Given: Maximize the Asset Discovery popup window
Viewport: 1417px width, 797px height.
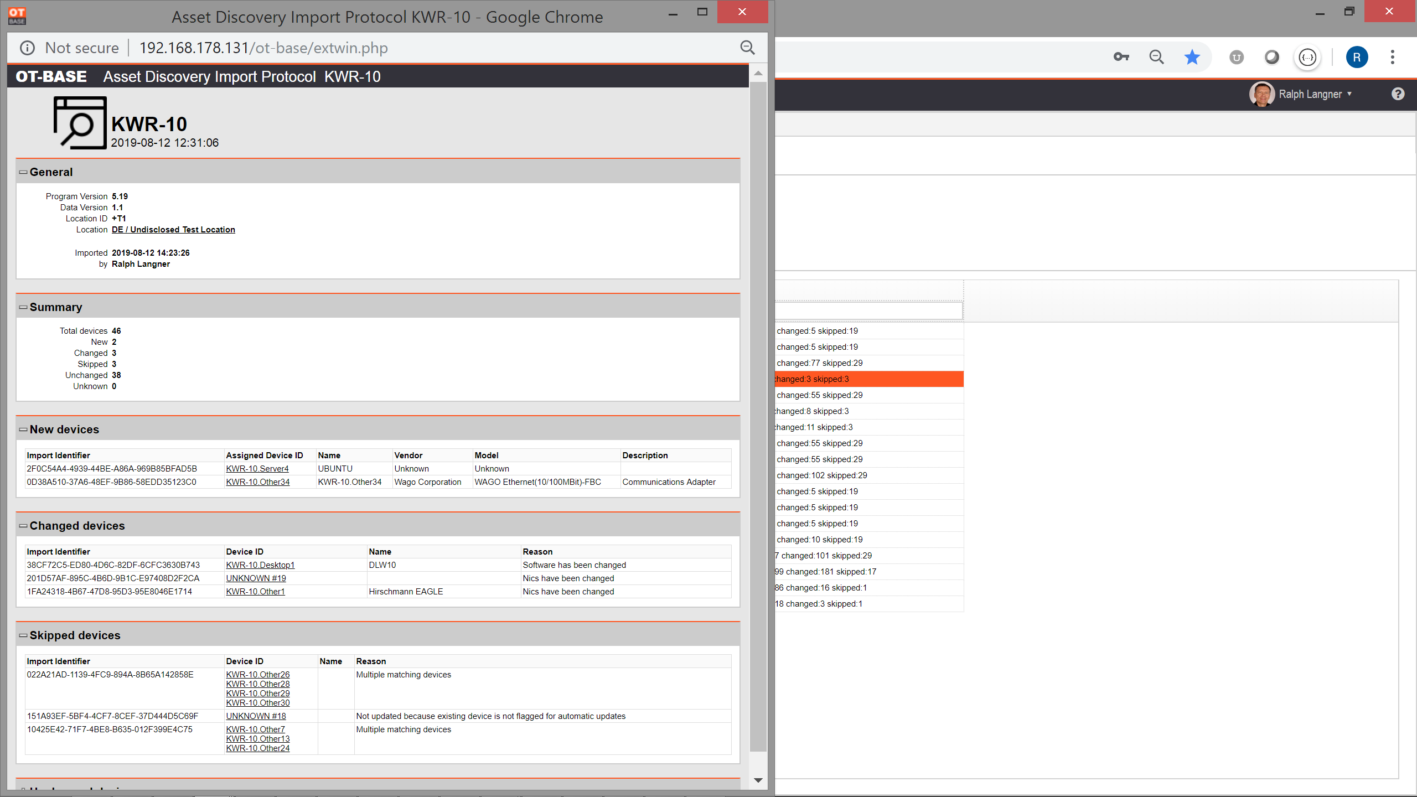Looking at the screenshot, I should coord(702,12).
